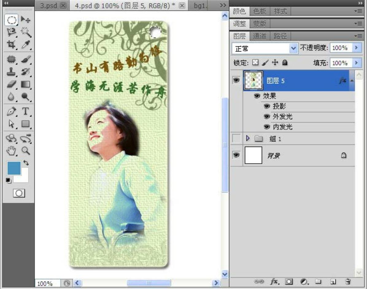
Task: Select the Elliptical Marquee tool
Action: click(11, 20)
